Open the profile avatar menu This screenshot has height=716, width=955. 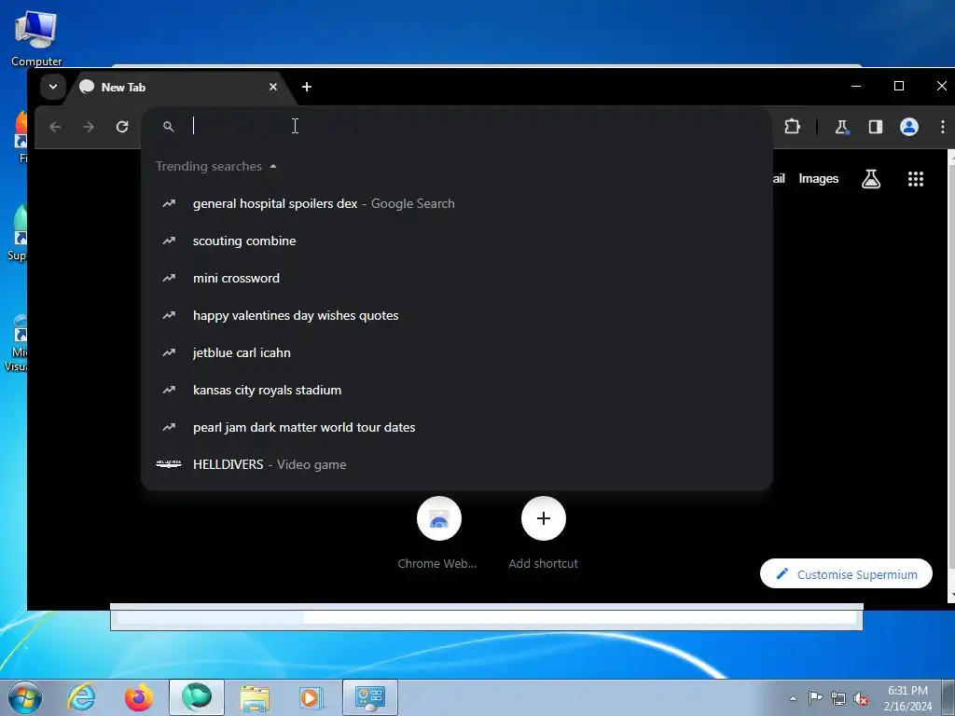[x=908, y=127]
